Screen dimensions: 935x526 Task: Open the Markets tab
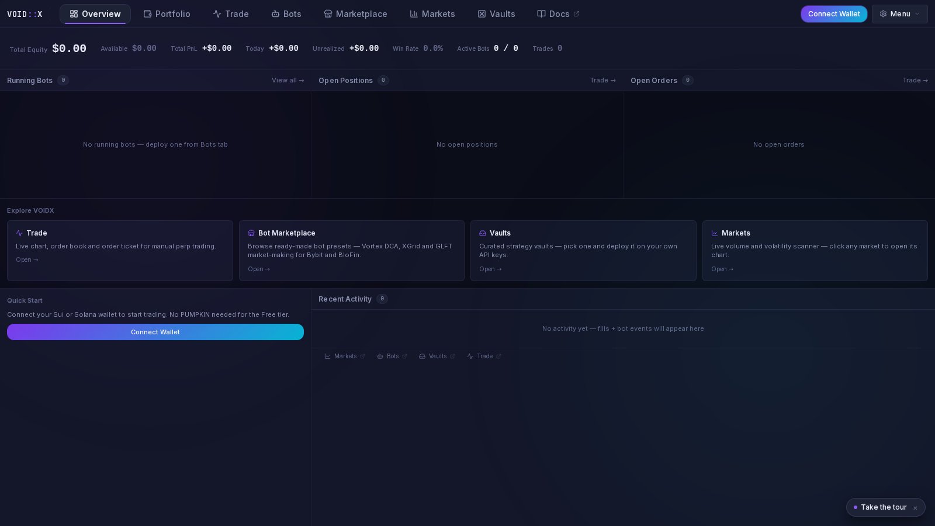432,14
